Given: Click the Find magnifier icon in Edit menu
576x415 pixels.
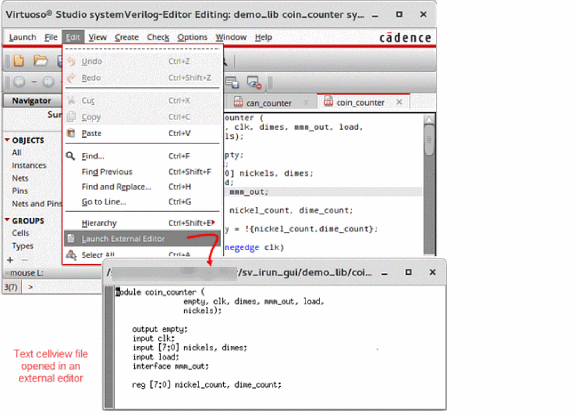Looking at the screenshot, I should [x=71, y=156].
